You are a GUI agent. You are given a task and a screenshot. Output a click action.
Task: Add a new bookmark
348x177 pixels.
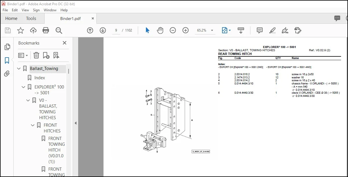coord(46,55)
